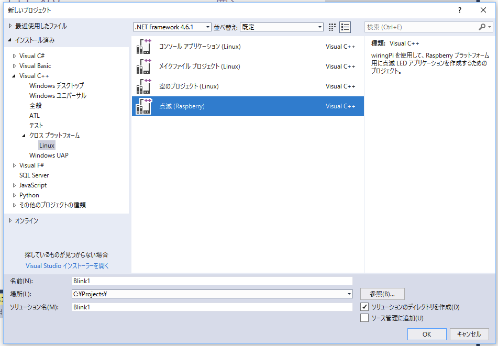Expand the オンライン section

(x=10, y=220)
